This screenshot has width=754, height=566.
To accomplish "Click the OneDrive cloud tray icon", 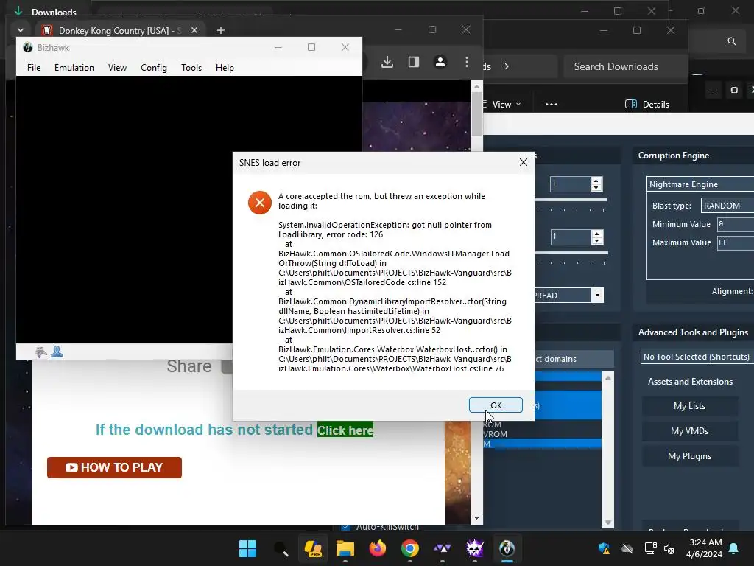I will [627, 548].
